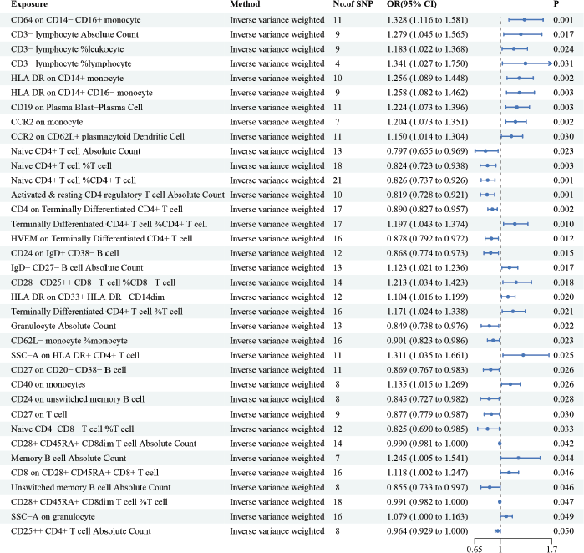Click 'CD27 on CD20− CD38− B cell'

point(69,370)
